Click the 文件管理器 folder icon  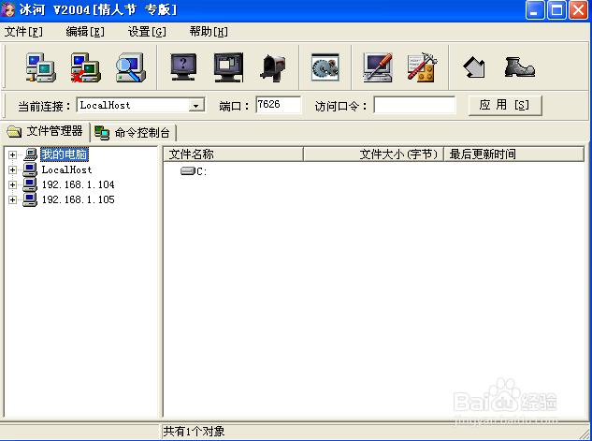[x=14, y=131]
